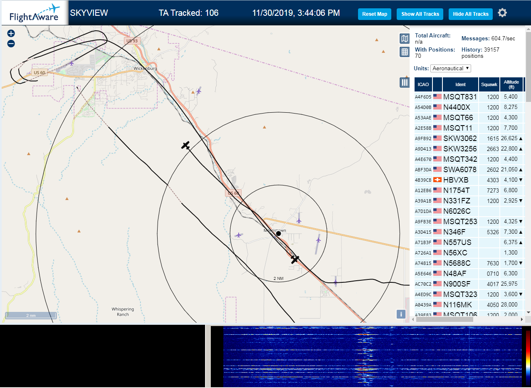Click the date and time in header
The image size is (531, 388).
(x=296, y=13)
